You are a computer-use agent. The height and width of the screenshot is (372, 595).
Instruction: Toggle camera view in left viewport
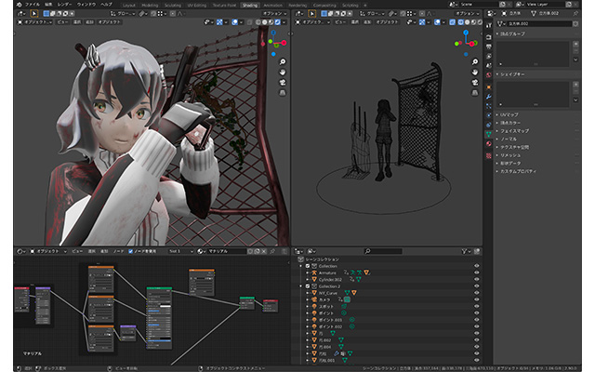[x=283, y=83]
